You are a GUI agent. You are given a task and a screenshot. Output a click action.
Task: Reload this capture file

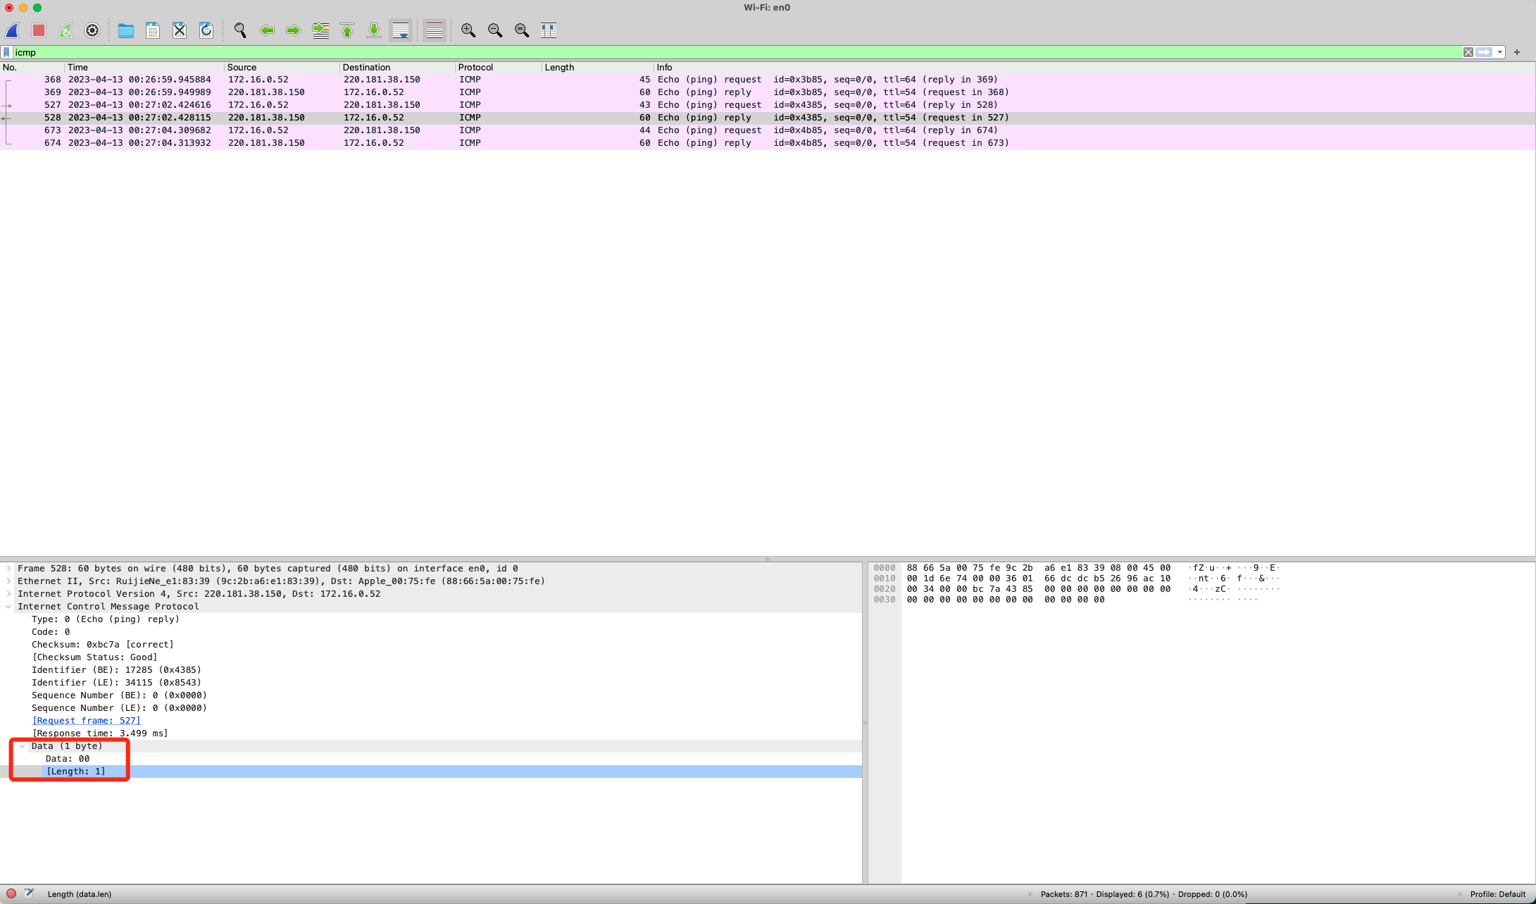(206, 30)
